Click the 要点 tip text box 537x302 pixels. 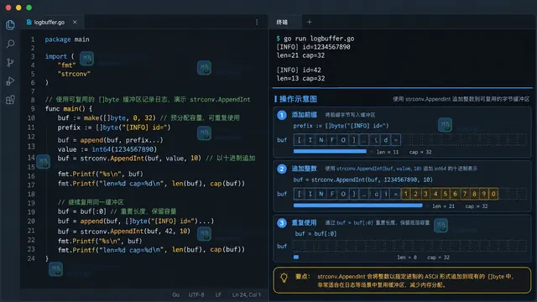click(403, 280)
